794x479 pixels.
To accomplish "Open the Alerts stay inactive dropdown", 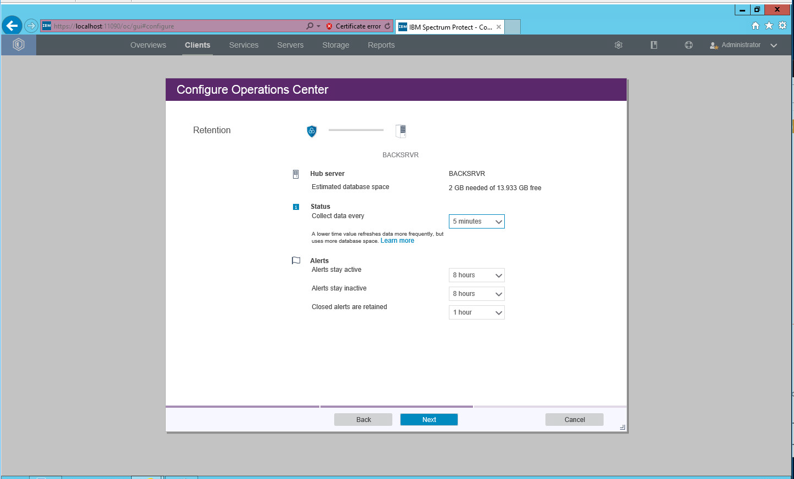I will point(476,294).
